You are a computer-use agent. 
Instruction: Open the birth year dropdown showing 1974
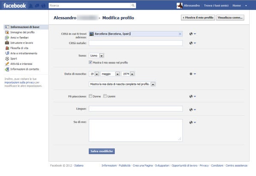pyautogui.click(x=128, y=74)
